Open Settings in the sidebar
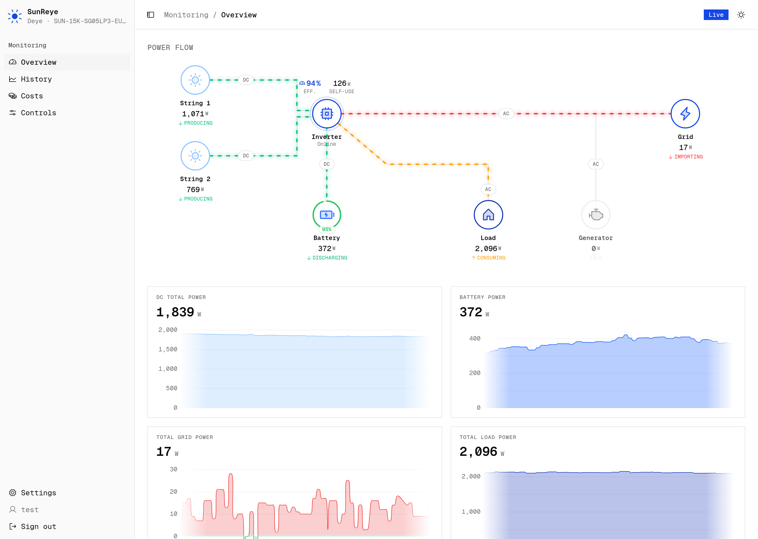The image size is (758, 539). click(67, 492)
